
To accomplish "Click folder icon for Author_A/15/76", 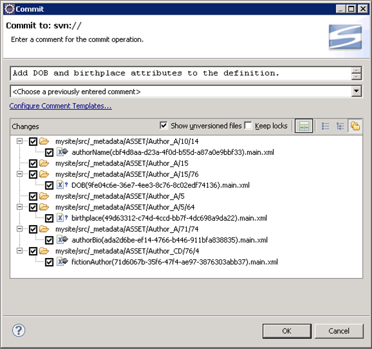I will pos(44,174).
